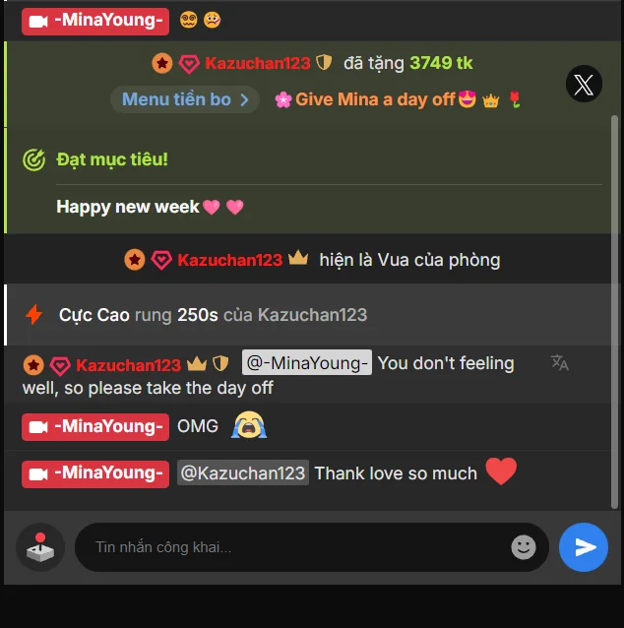
Task: Click the translate icon beside Kazuchan123's message
Action: (x=559, y=363)
